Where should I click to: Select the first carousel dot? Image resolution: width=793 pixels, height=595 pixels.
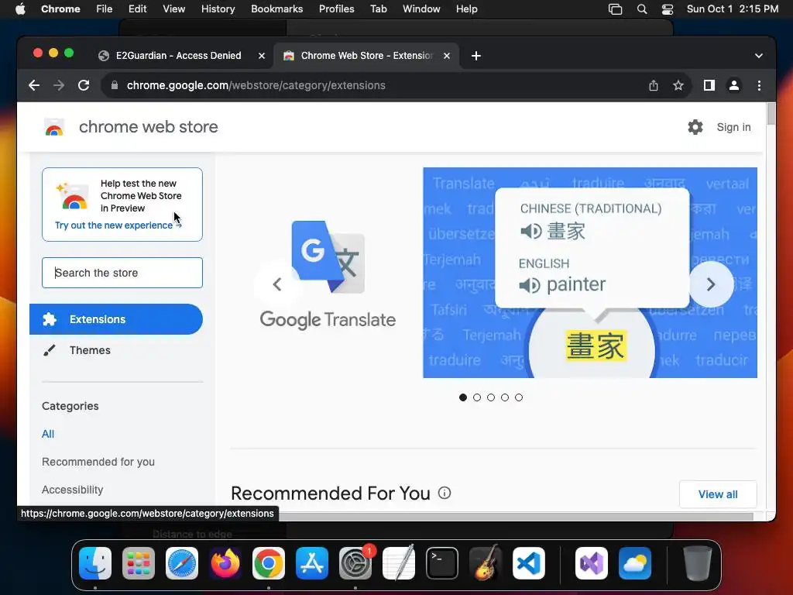click(x=463, y=397)
